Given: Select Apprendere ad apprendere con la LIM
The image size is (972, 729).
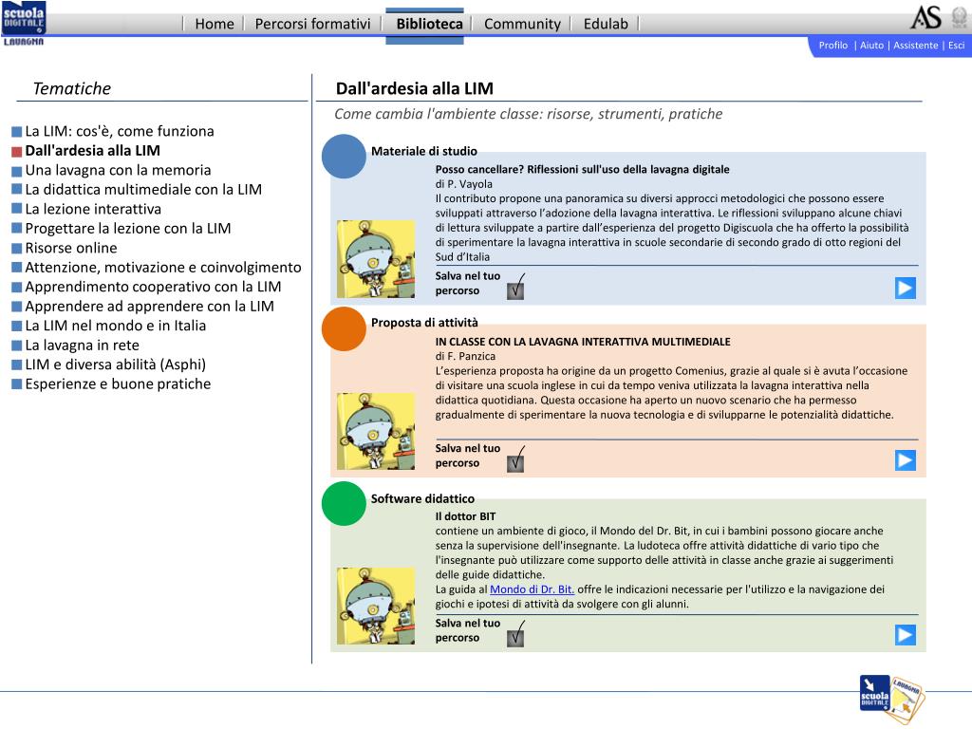Looking at the screenshot, I should (149, 307).
